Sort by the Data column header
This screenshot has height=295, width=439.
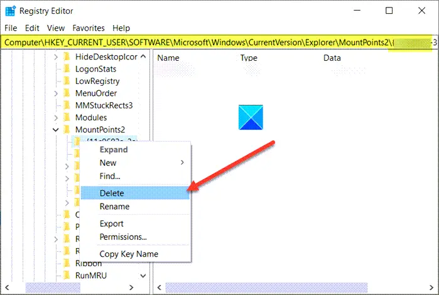coord(332,58)
